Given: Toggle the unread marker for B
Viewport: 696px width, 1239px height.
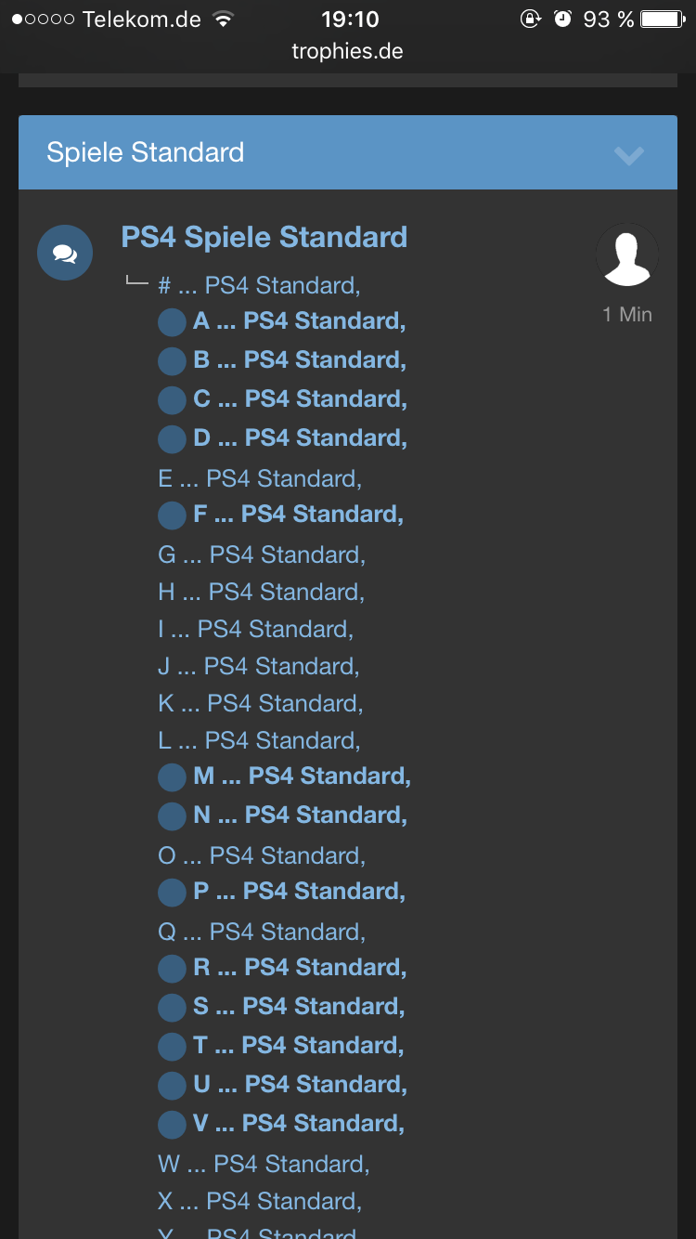Looking at the screenshot, I should [172, 361].
